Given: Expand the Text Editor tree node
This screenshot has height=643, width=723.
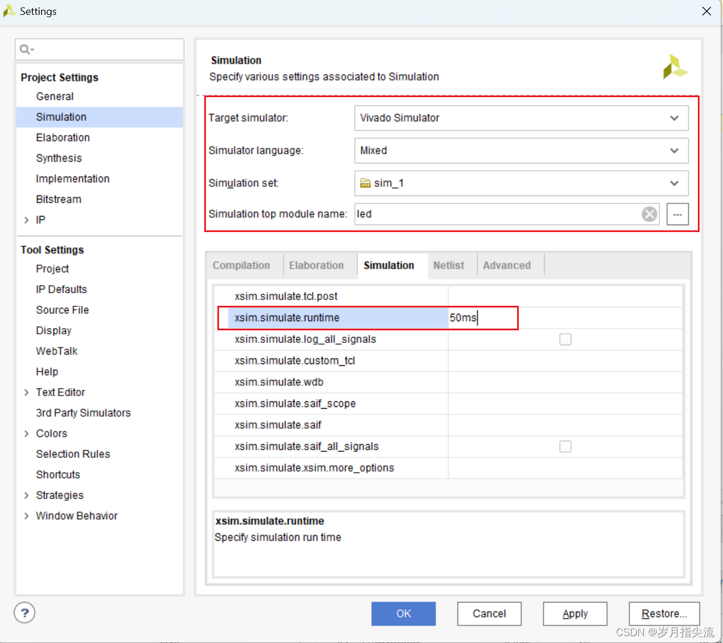Looking at the screenshot, I should (26, 393).
